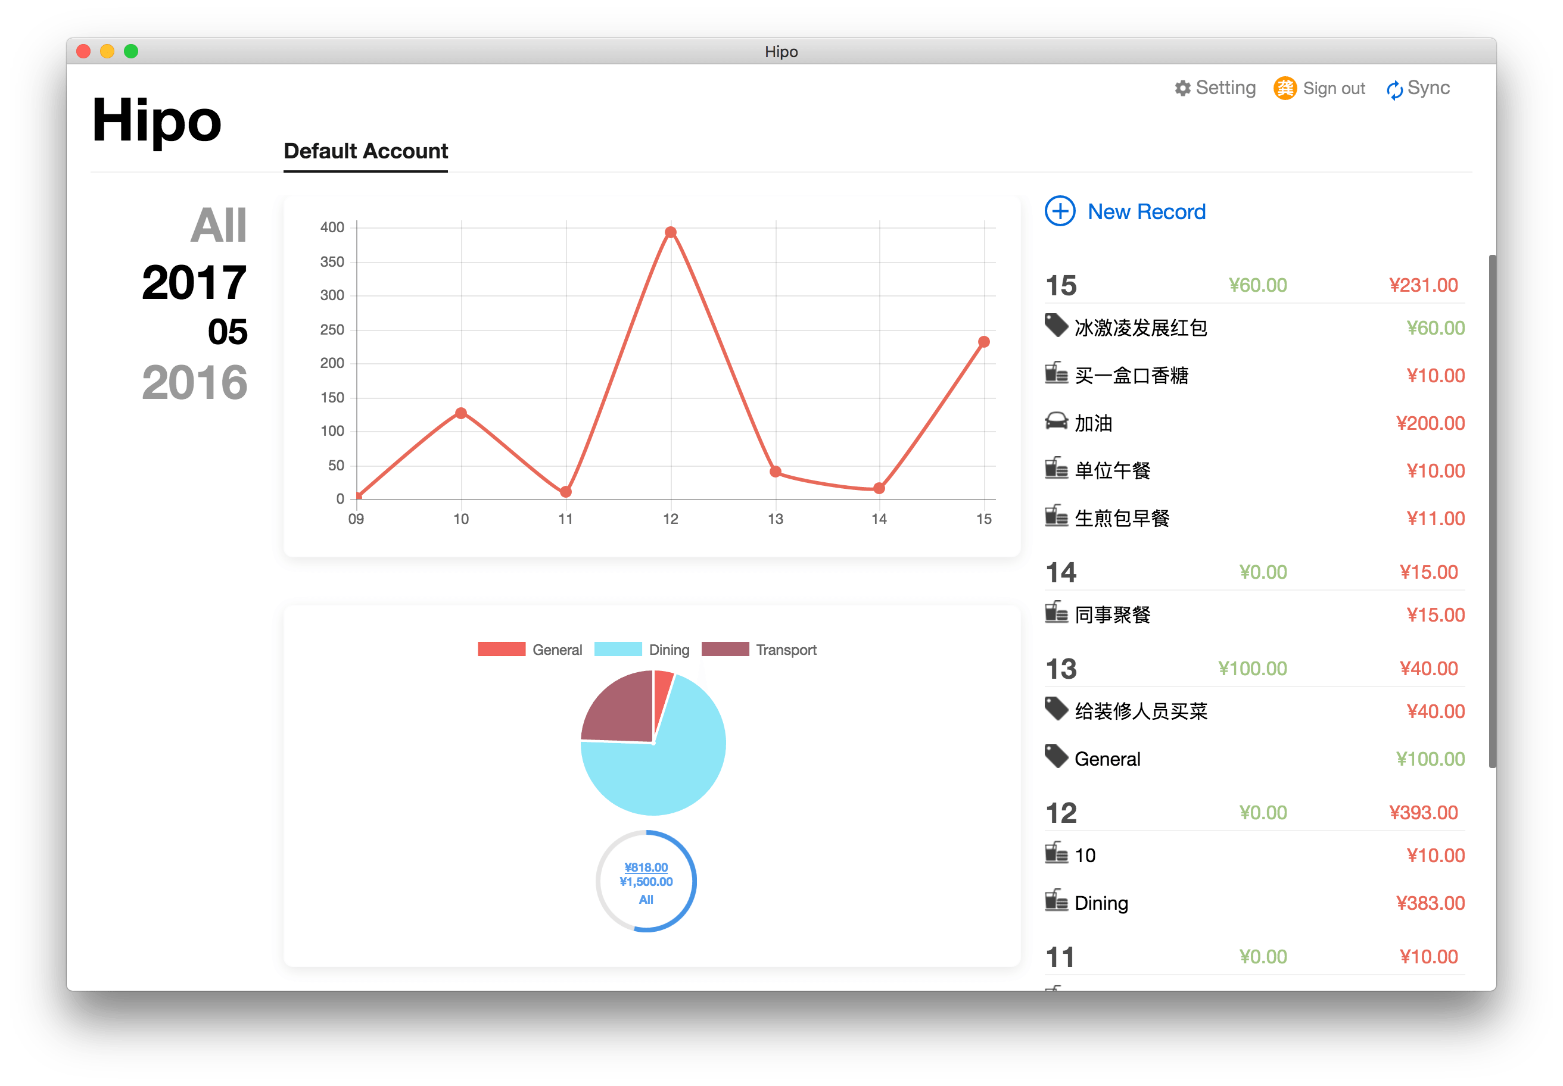Image resolution: width=1563 pixels, height=1086 pixels.
Task: Click dining icon beside 单位午餐
Action: [x=1056, y=468]
